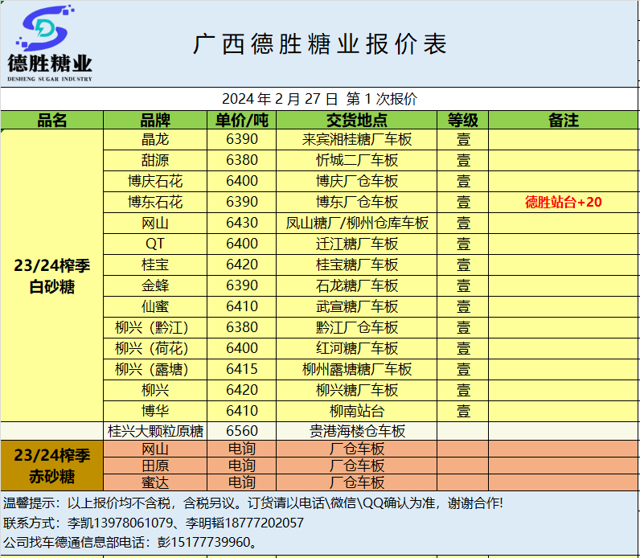Click the title 广西德胜糖业报价表
Image resolution: width=640 pixels, height=558 pixels.
(x=320, y=44)
